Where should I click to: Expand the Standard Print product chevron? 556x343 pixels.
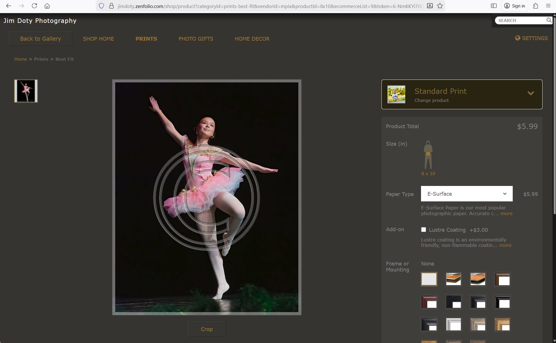[530, 93]
